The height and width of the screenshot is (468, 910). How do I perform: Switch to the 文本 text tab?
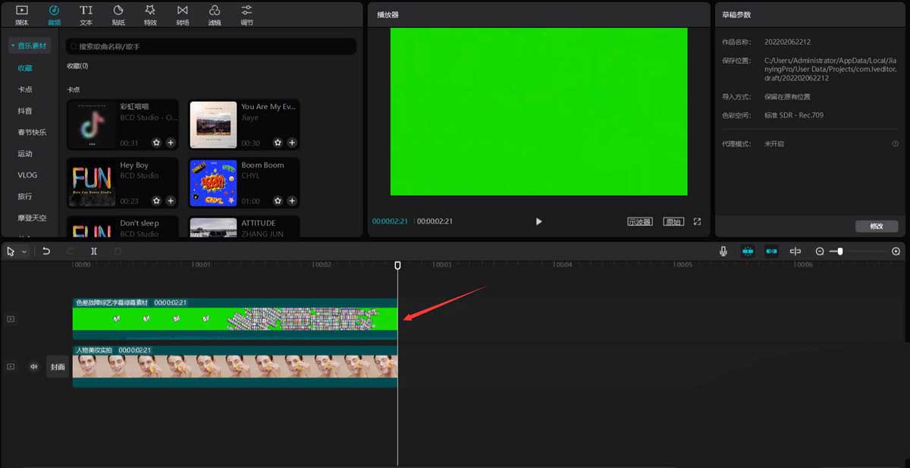tap(86, 14)
